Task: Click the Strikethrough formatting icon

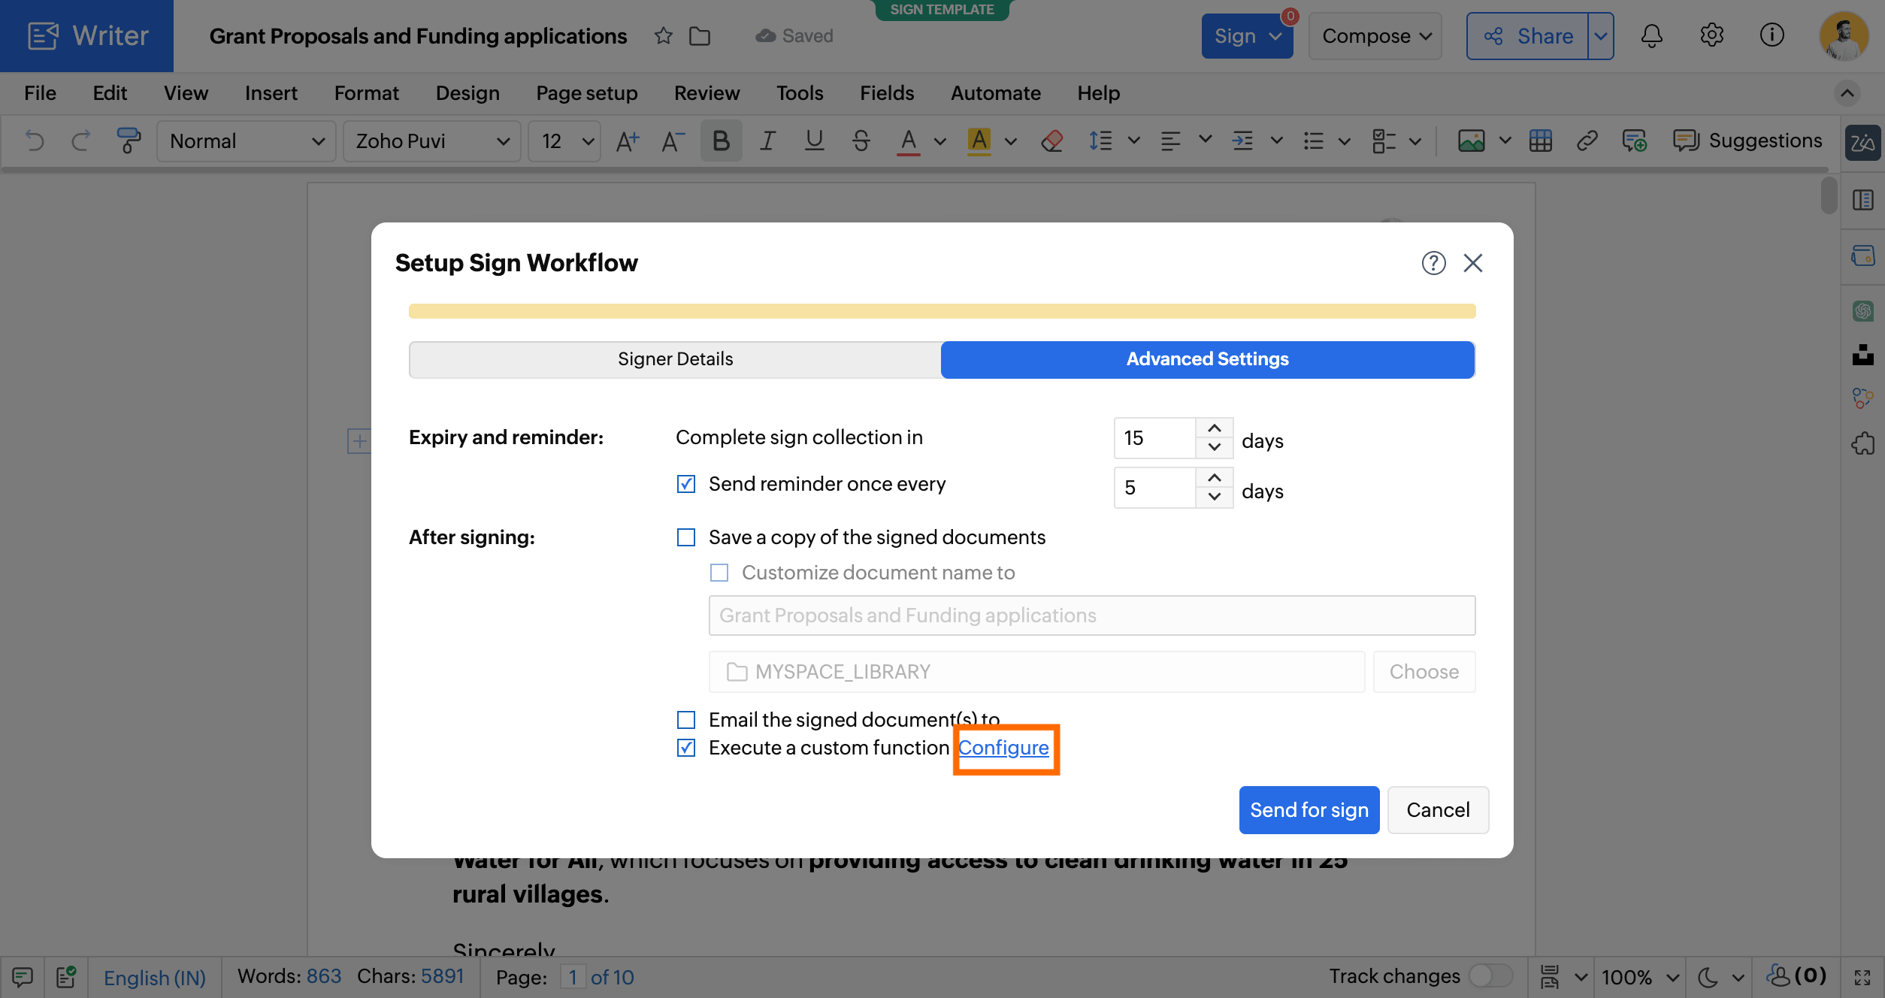Action: [861, 141]
